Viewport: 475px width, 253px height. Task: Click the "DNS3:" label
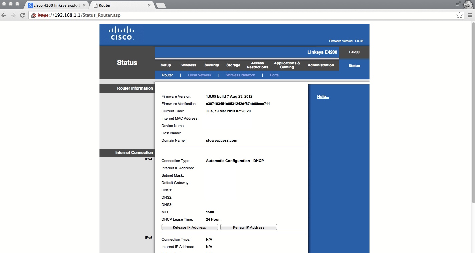point(167,205)
